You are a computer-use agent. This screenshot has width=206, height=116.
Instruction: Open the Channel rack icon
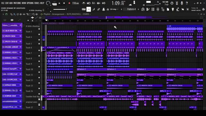click(x=153, y=9)
